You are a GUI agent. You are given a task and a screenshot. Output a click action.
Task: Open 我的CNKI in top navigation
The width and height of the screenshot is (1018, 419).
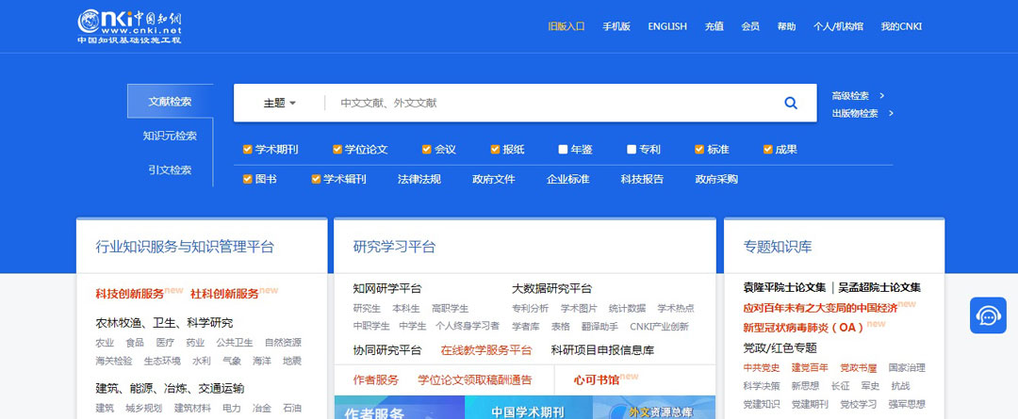click(x=901, y=26)
